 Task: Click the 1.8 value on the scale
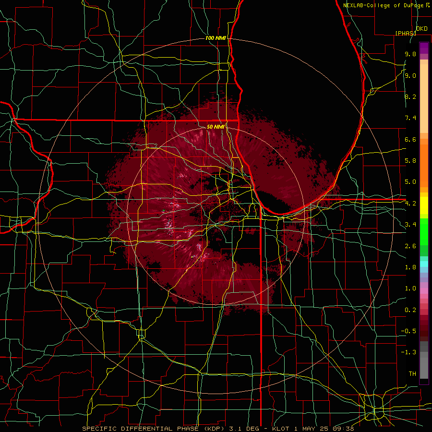(x=410, y=267)
